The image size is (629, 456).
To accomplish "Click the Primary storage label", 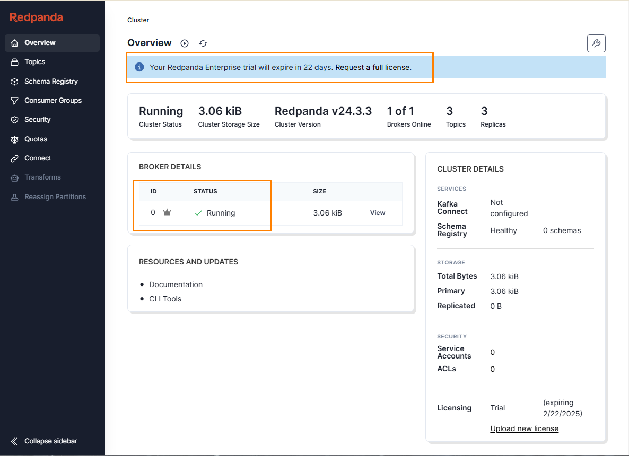I will click(x=451, y=291).
